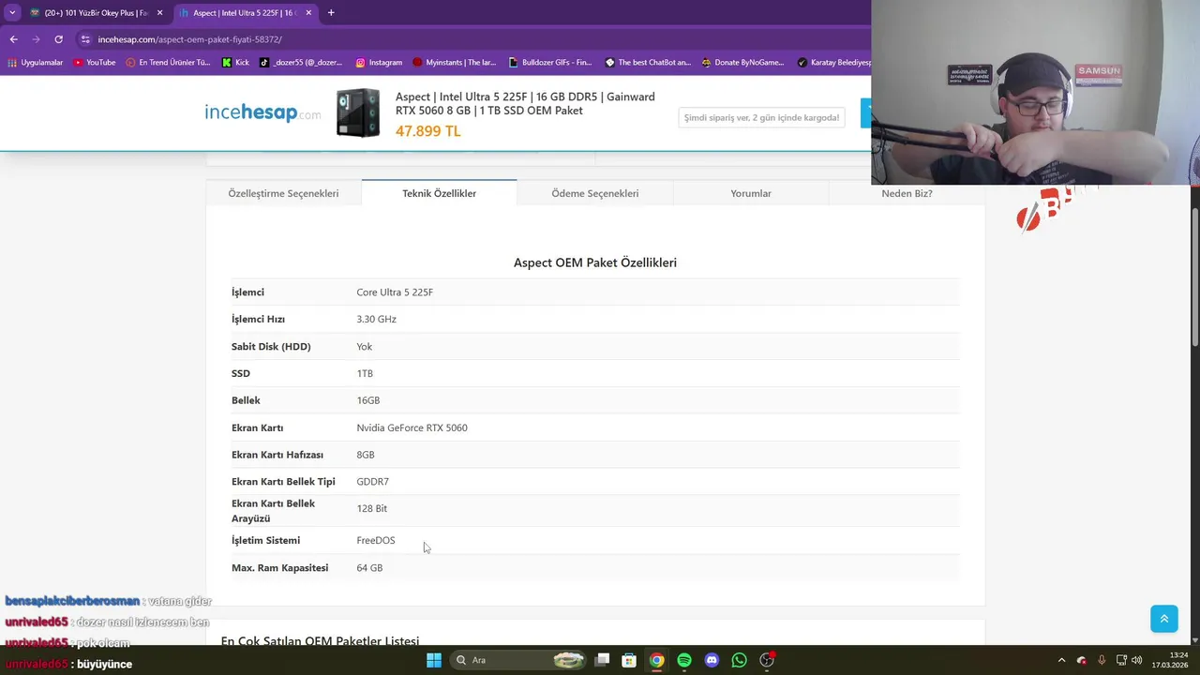Switch to Google Chrome in the taskbar
Screen dimensions: 1200x675
click(x=656, y=660)
